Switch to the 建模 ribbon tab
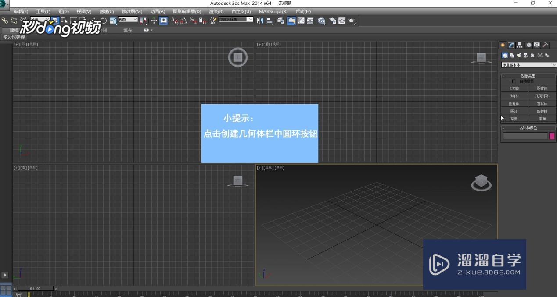This screenshot has width=557, height=297. point(13,30)
